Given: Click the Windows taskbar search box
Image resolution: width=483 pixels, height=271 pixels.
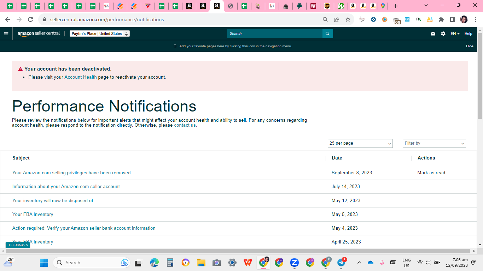Looking at the screenshot, I should click(92, 263).
